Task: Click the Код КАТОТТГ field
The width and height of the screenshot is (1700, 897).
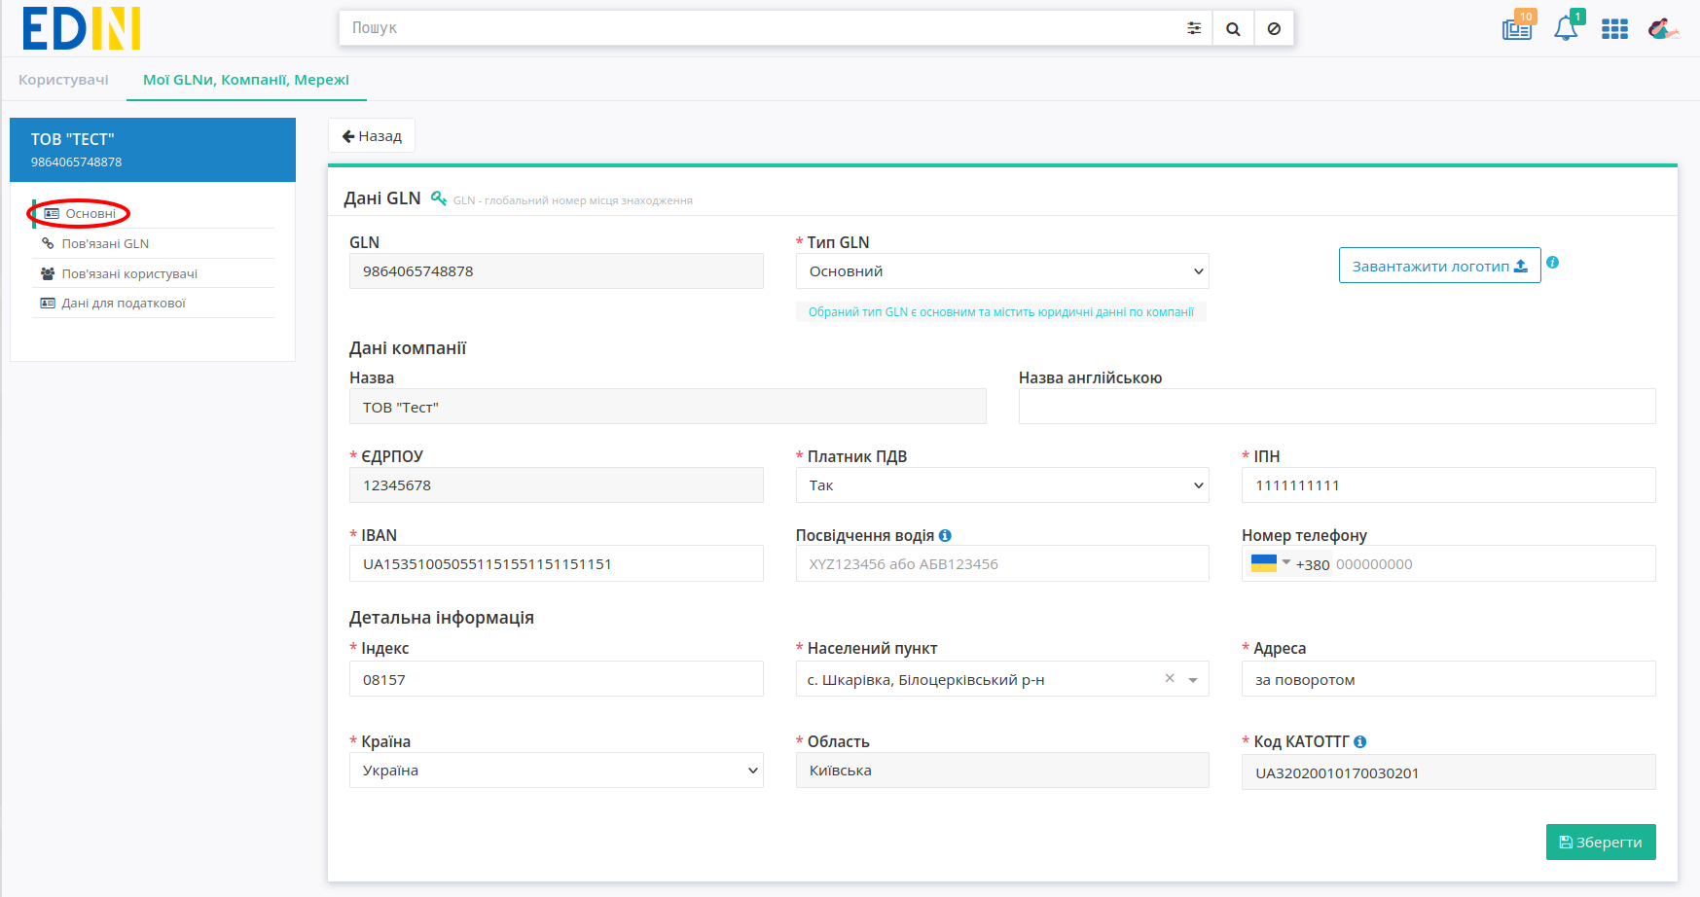Action: pyautogui.click(x=1448, y=772)
